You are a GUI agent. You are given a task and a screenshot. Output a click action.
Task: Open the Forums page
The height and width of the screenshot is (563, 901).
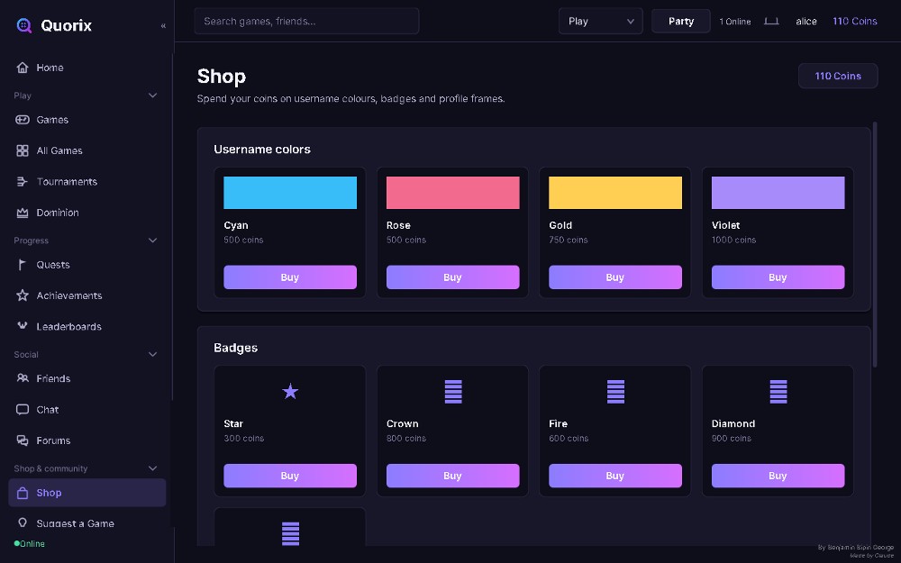point(87,440)
